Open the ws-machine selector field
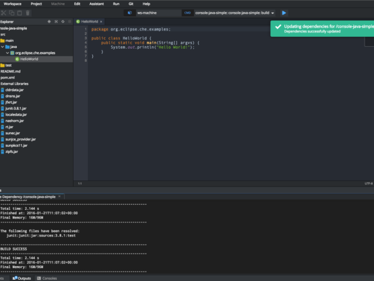The height and width of the screenshot is (281, 374). click(x=158, y=13)
